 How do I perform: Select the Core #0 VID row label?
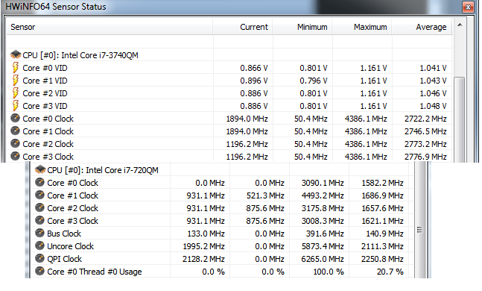(x=45, y=68)
